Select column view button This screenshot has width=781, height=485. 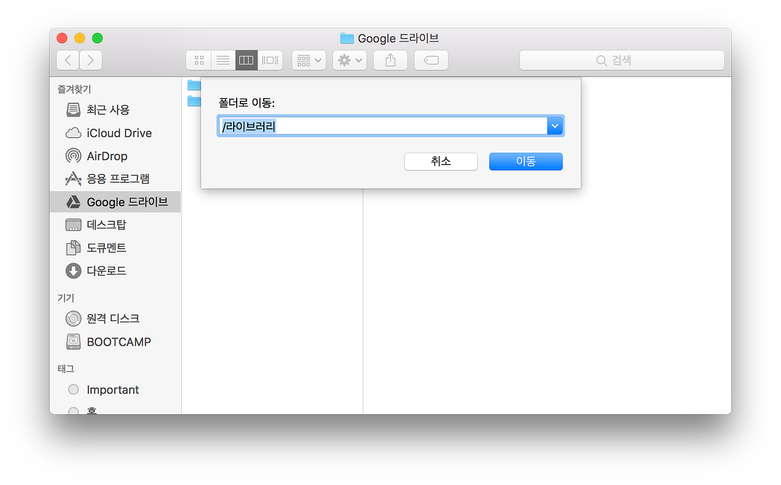pyautogui.click(x=246, y=60)
